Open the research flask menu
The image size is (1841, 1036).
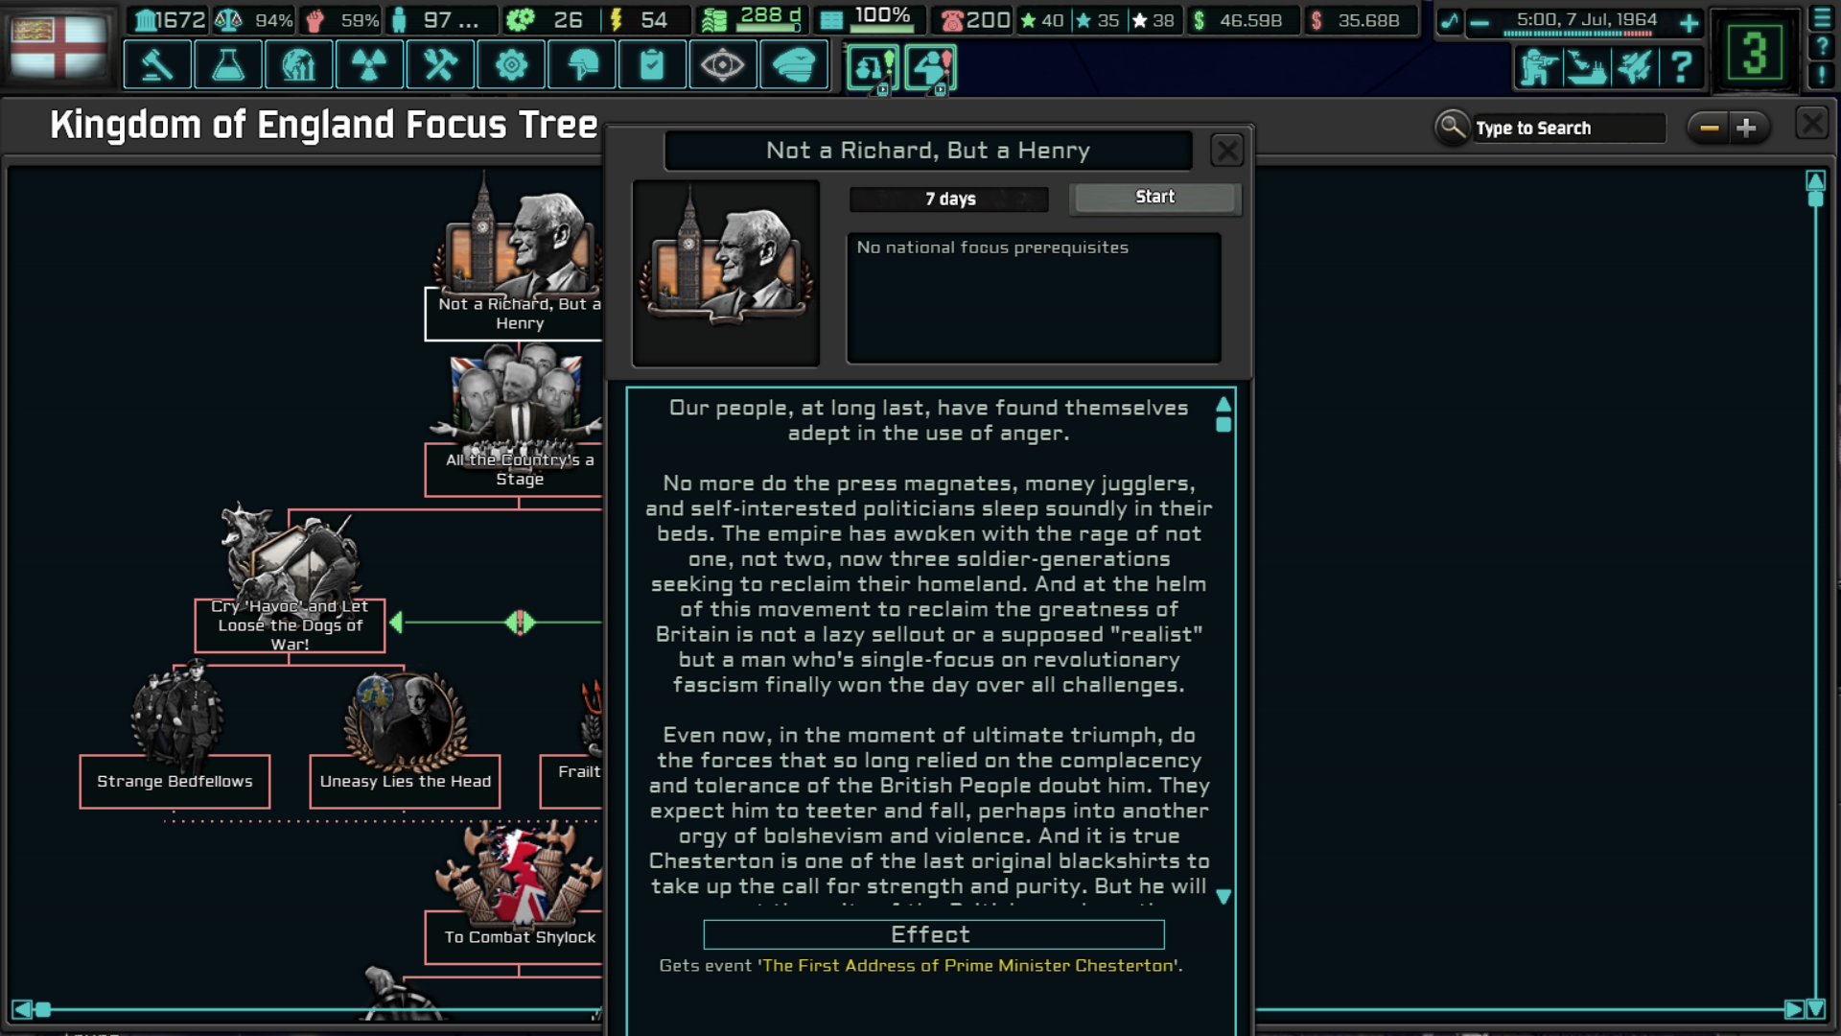click(x=228, y=65)
